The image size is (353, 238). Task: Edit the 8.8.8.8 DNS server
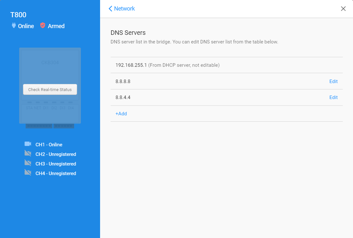pos(333,81)
